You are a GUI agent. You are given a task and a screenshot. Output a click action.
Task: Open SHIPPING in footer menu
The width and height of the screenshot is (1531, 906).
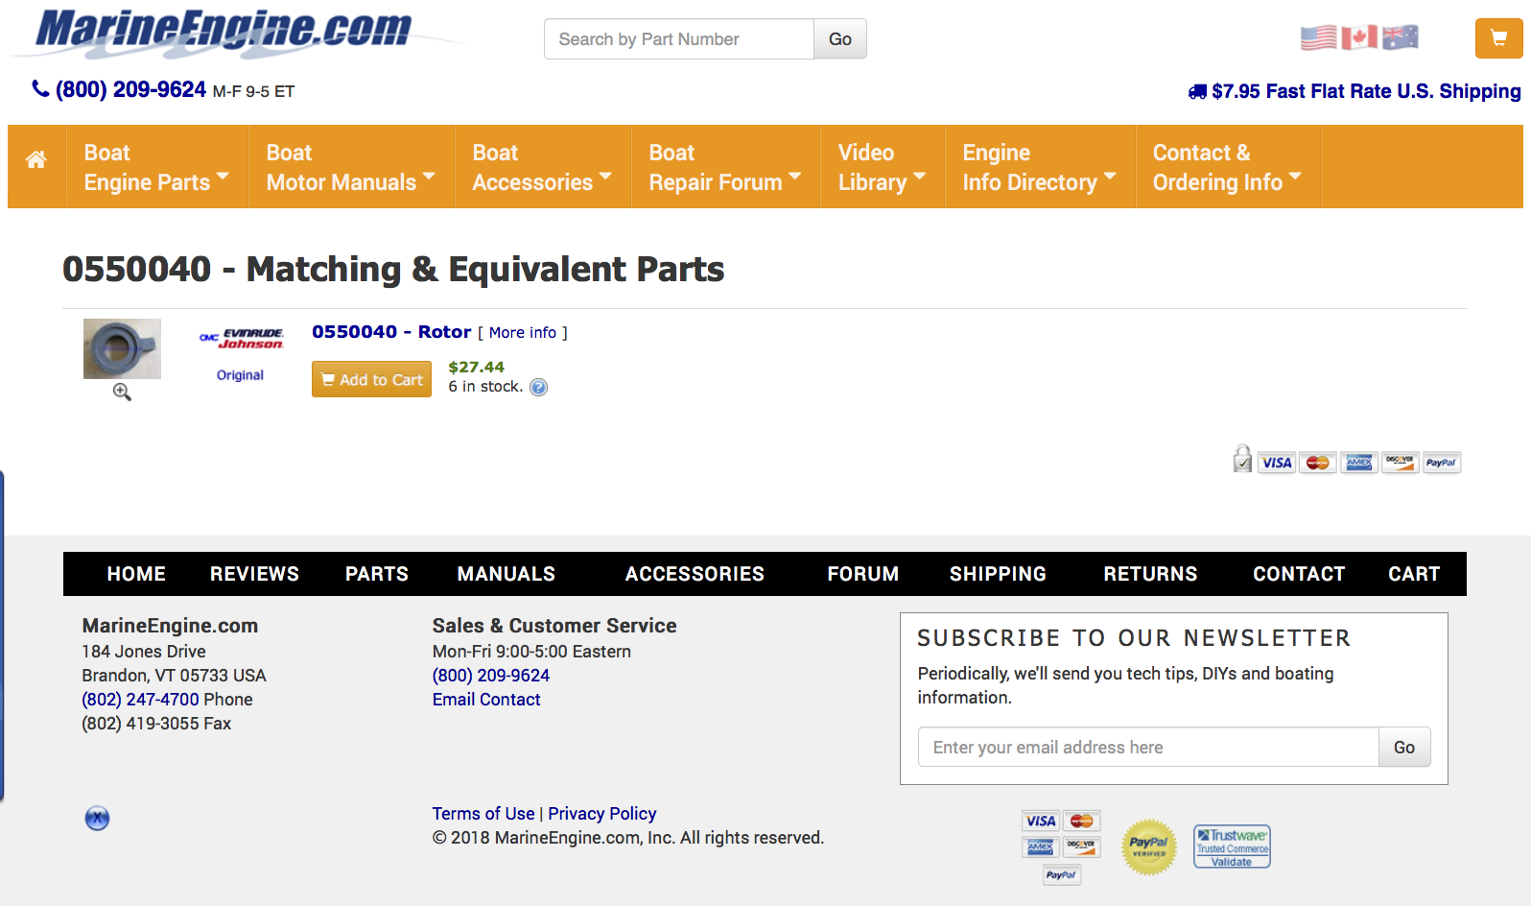(998, 574)
